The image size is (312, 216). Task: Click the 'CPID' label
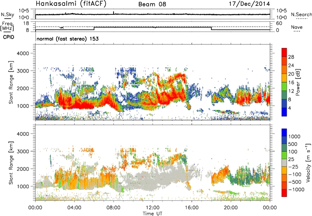pyautogui.click(x=9, y=37)
